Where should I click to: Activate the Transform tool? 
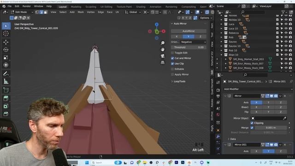pos(6,65)
